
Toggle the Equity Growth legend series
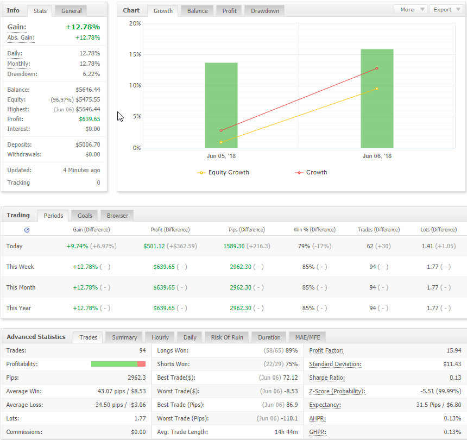click(223, 173)
